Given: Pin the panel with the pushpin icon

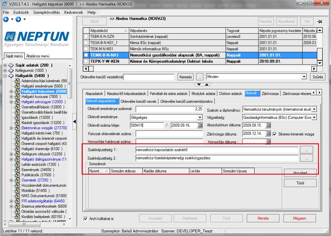Looking at the screenshot, I should 319,22.
